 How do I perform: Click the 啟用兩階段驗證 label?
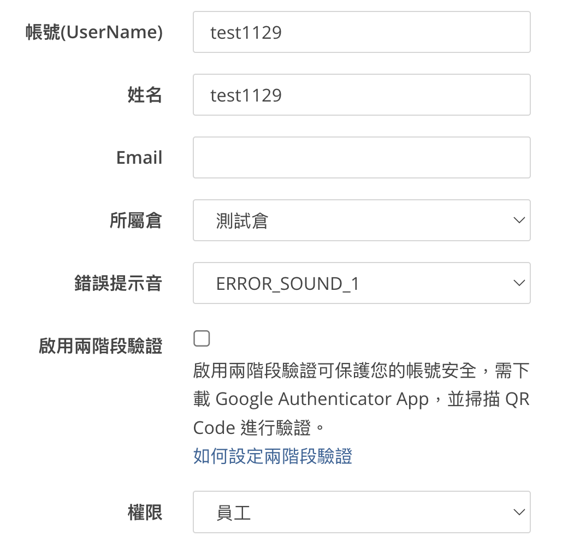tap(100, 346)
